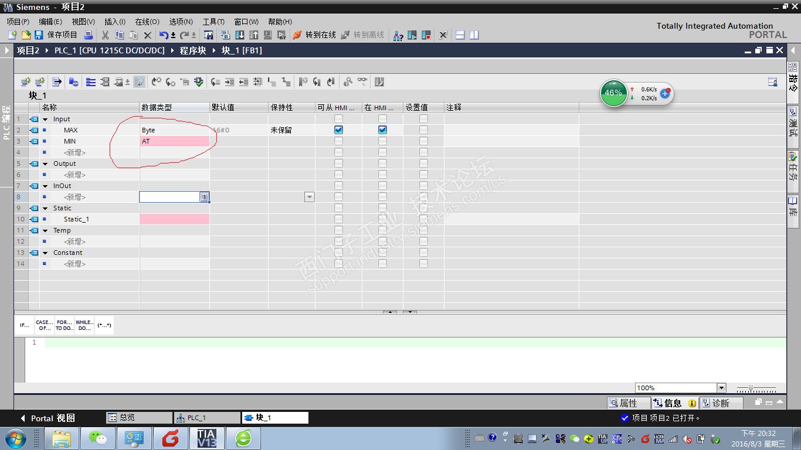
Task: Open the 项目(P) menu
Action: [x=18, y=22]
